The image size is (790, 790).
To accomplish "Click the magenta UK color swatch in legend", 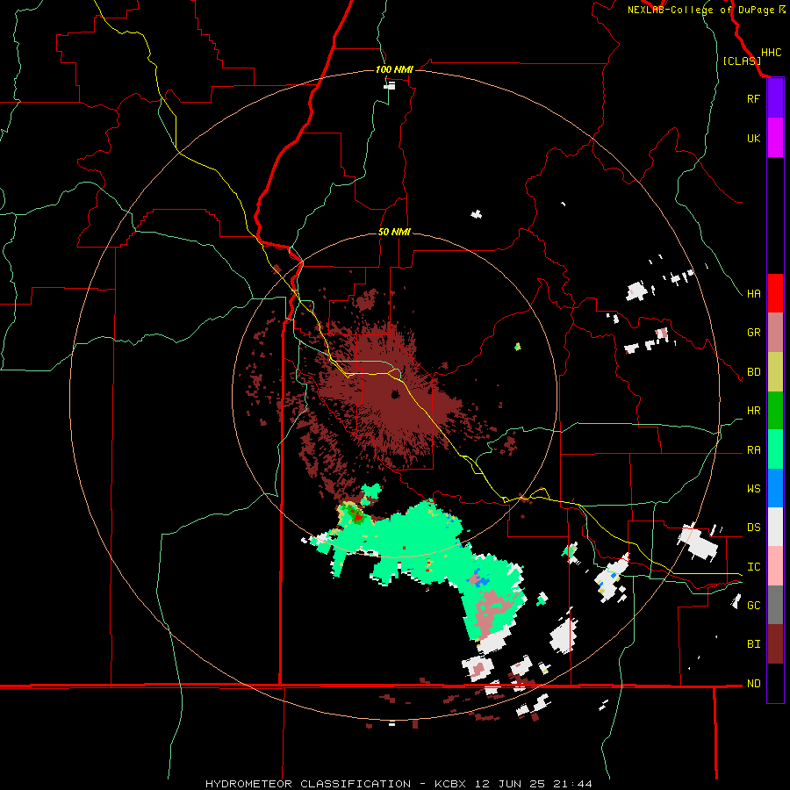I will [x=775, y=138].
